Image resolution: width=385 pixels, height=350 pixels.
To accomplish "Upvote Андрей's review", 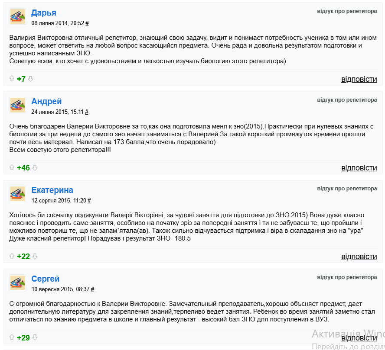I will click(x=12, y=167).
